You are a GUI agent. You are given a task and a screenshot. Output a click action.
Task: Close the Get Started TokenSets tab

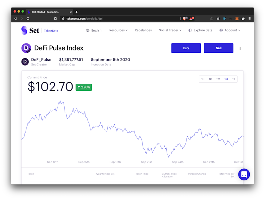71,12
